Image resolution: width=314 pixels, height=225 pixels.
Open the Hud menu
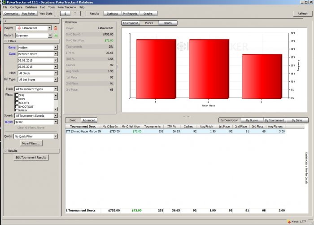(43, 7)
